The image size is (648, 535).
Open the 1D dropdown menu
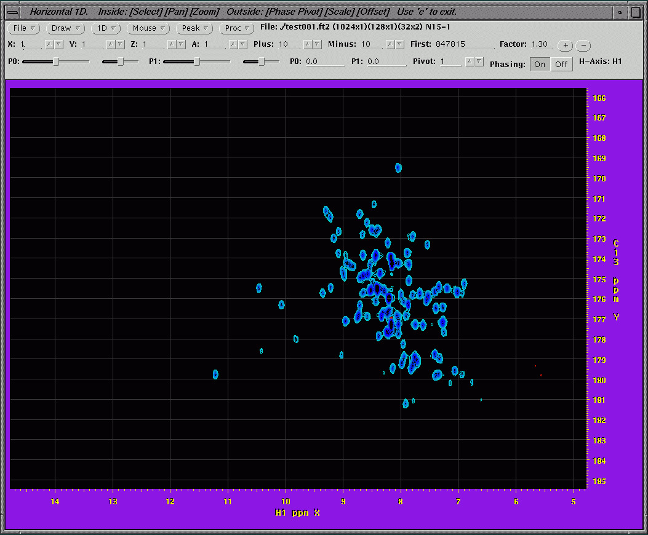pyautogui.click(x=106, y=28)
